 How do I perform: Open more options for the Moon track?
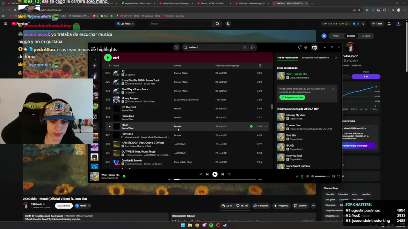265,126
